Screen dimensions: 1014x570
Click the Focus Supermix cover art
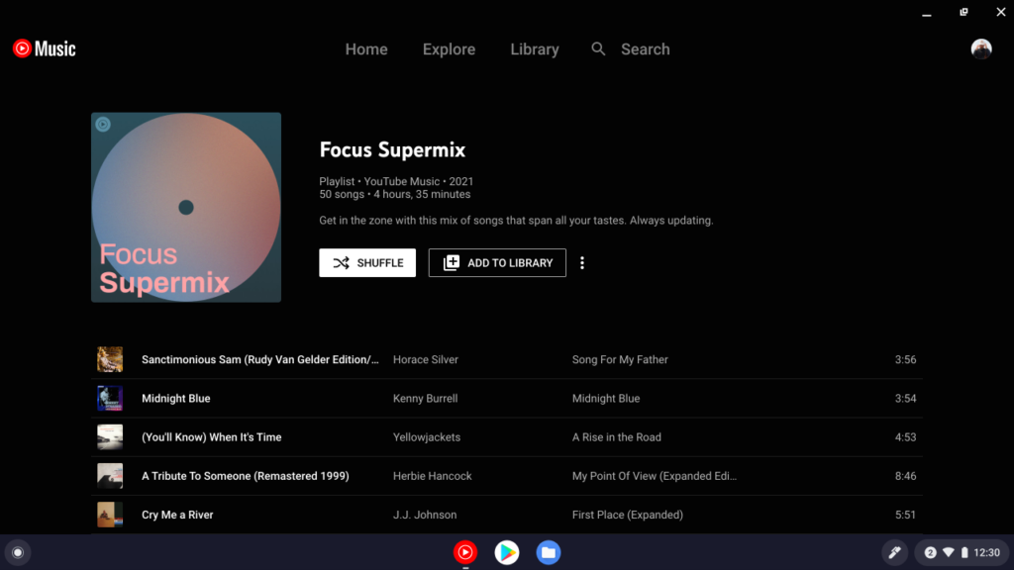pos(186,208)
